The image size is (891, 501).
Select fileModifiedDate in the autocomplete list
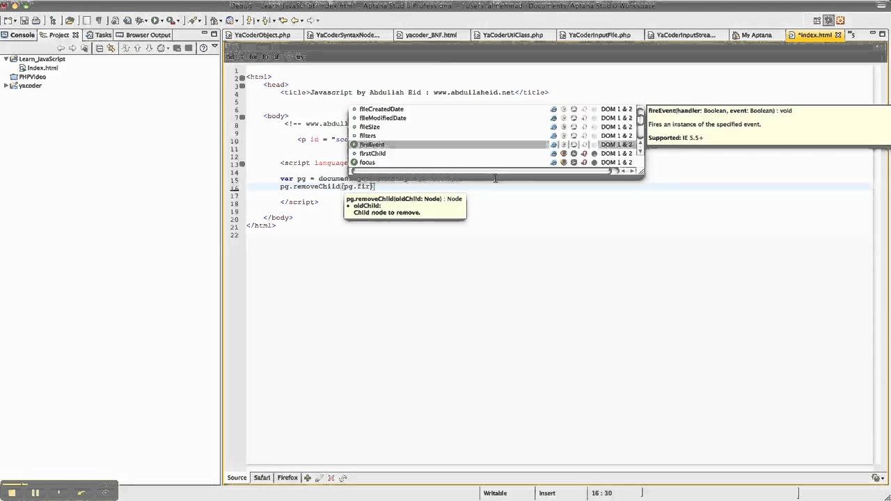[491, 118]
